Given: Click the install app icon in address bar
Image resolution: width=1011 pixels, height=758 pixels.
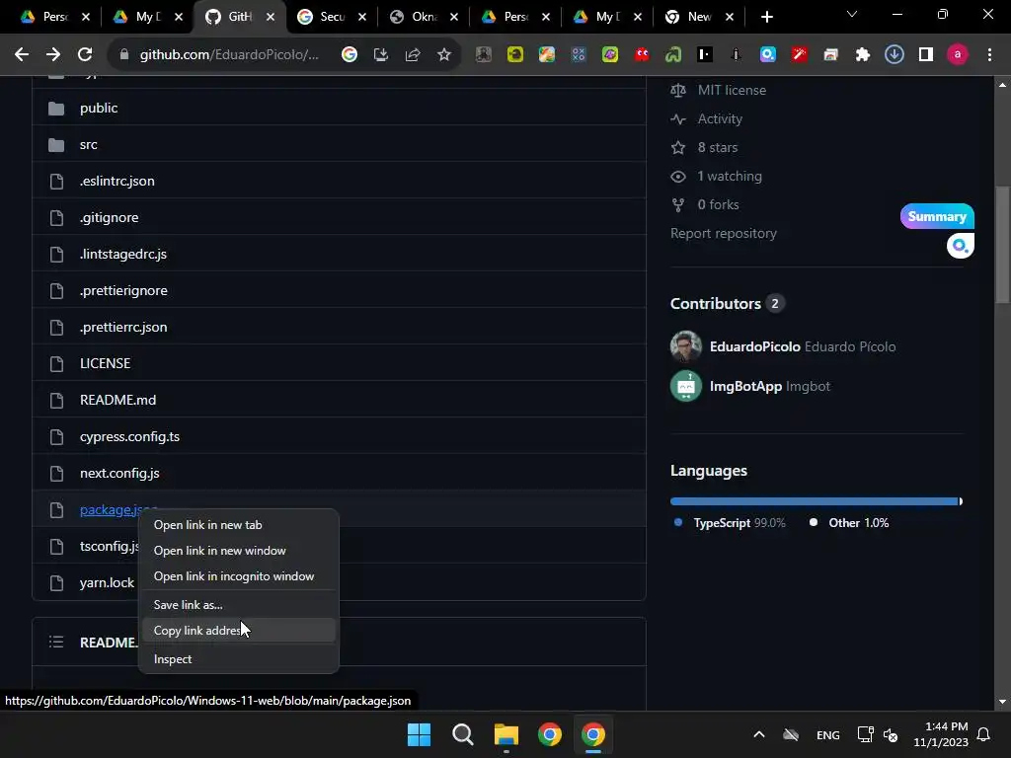Looking at the screenshot, I should point(381,55).
